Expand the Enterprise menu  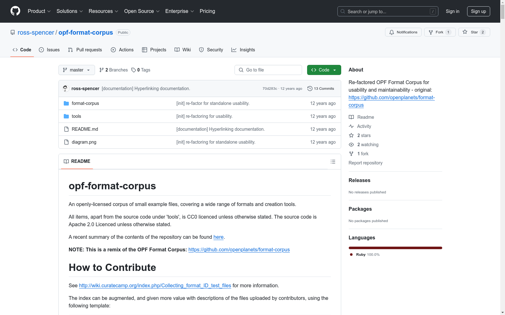point(180,11)
